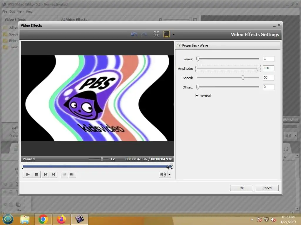
Task: Show hidden tray icons arrow
Action: (252, 219)
